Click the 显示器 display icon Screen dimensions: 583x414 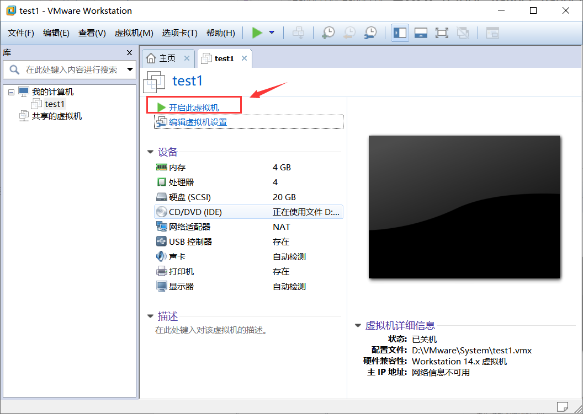click(161, 286)
